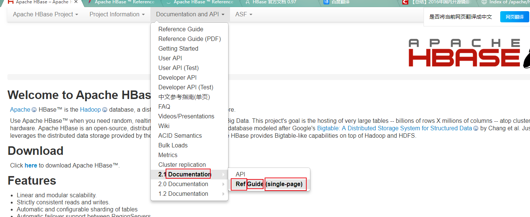This screenshot has width=530, height=217.
Task: Click external link icon after Hadoop
Action: pos(105,110)
